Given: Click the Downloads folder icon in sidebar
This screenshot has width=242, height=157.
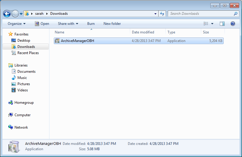Looking at the screenshot, I should 14,46.
